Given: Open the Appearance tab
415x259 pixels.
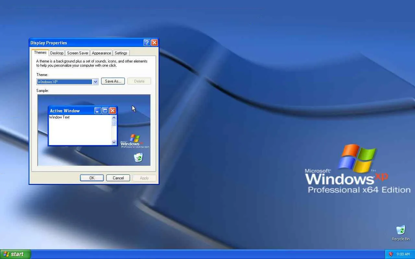Looking at the screenshot, I should point(101,53).
